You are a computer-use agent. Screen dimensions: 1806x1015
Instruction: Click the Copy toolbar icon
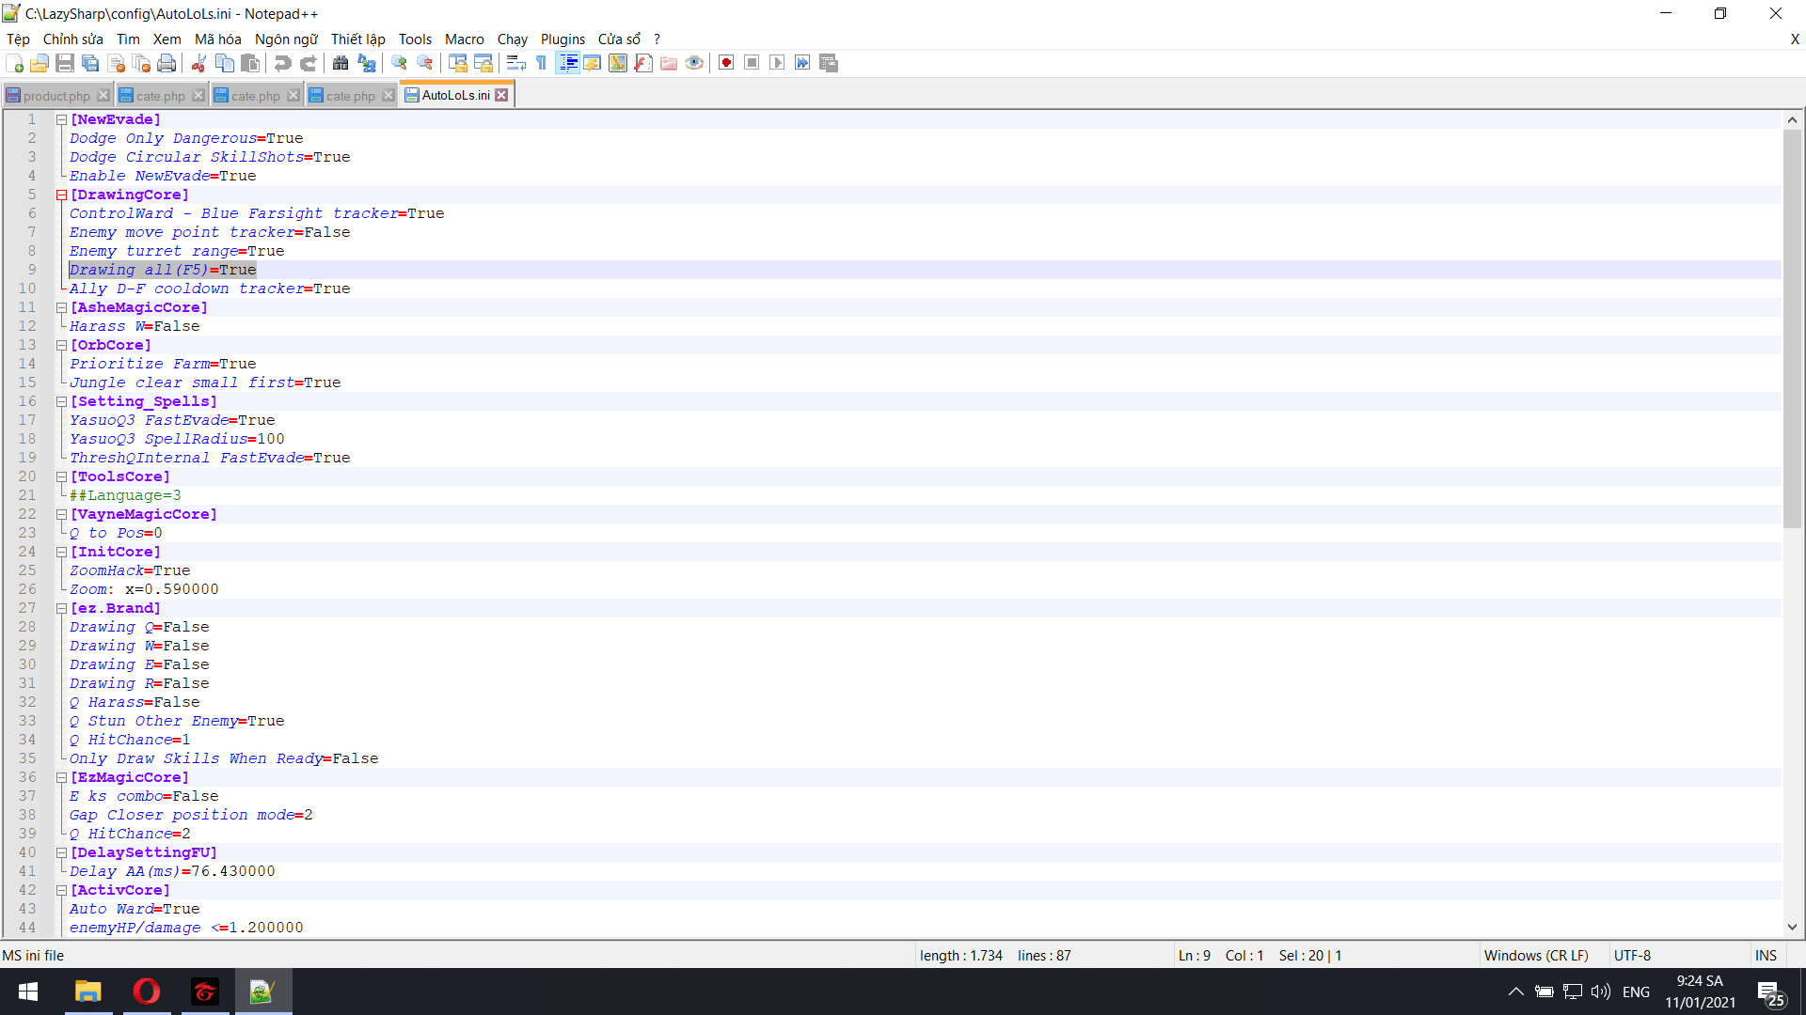[225, 63]
